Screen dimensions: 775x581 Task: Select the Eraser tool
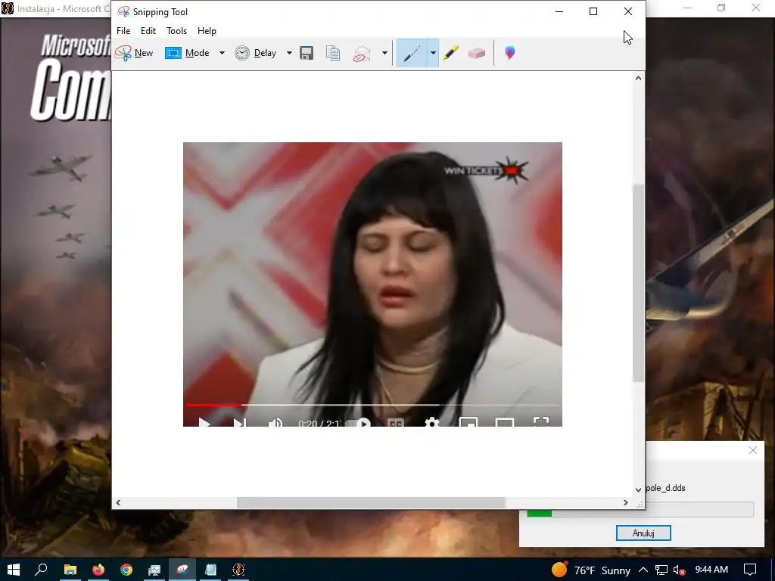pos(477,53)
